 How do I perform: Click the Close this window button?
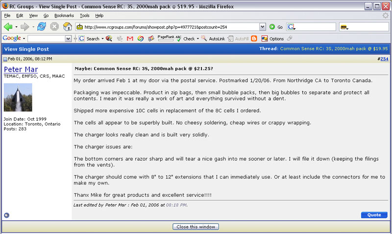click(196, 227)
